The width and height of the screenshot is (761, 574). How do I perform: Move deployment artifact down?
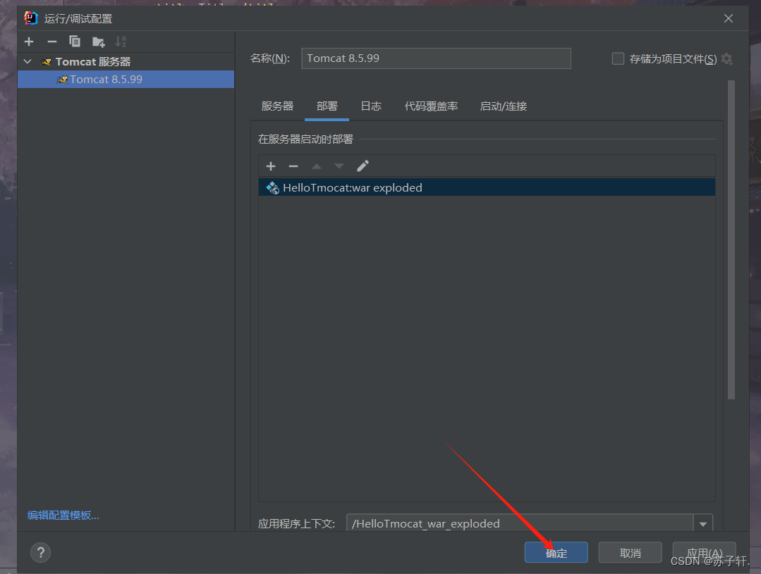339,166
